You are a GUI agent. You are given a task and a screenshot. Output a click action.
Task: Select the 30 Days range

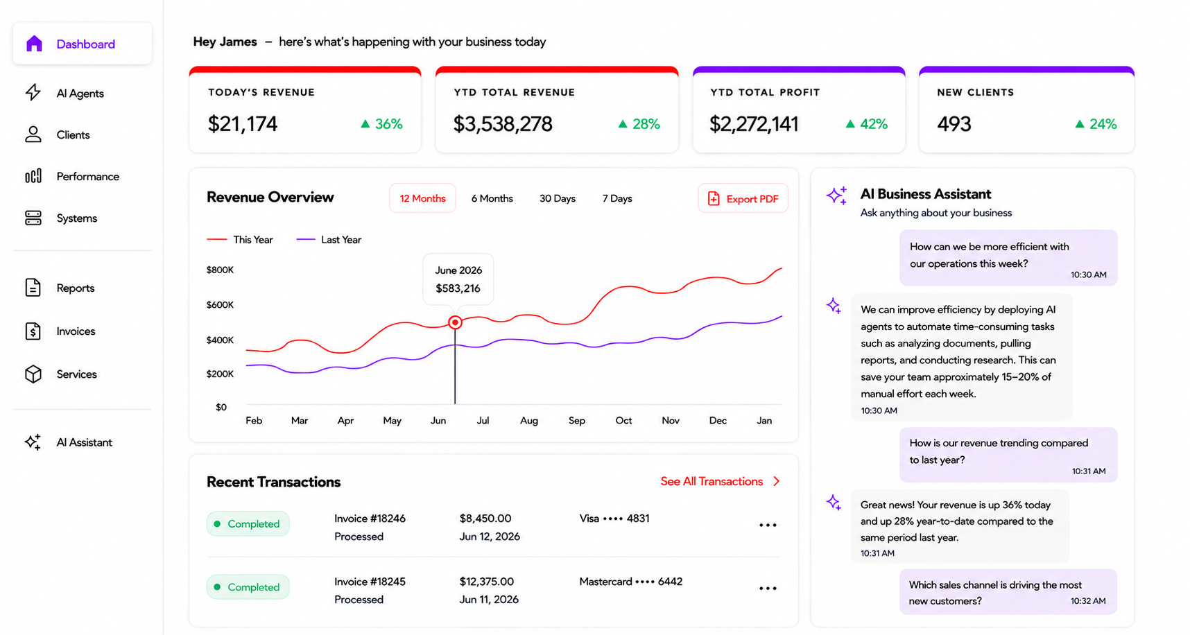point(558,198)
